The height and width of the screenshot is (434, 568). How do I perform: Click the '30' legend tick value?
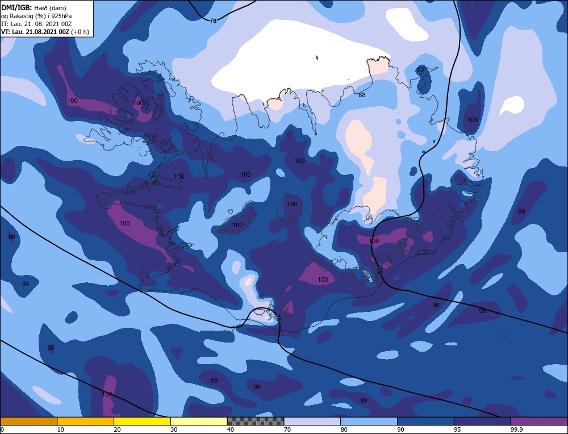coord(174,429)
